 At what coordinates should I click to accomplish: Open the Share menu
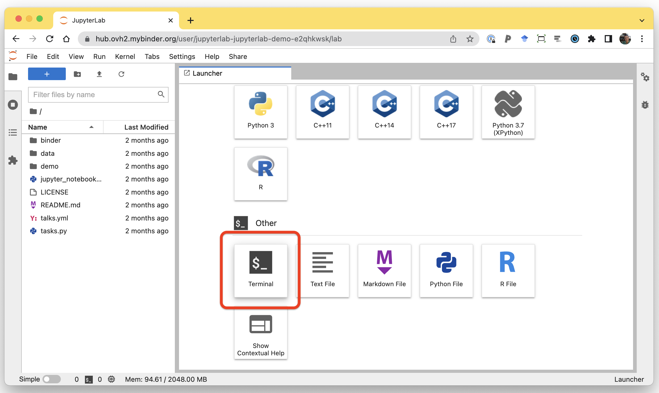tap(238, 56)
